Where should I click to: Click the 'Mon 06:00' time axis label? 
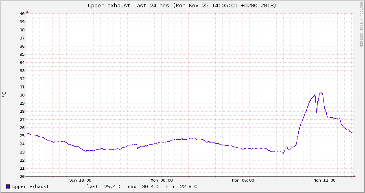[243, 180]
